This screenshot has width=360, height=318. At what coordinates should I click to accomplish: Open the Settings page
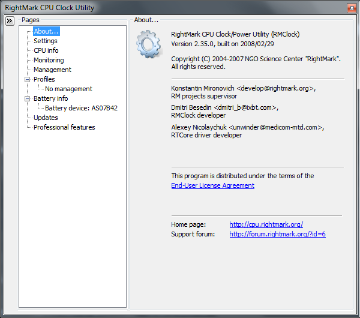[46, 41]
